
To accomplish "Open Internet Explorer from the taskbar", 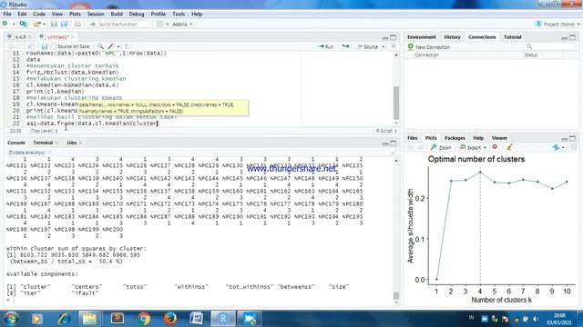I will (65, 319).
